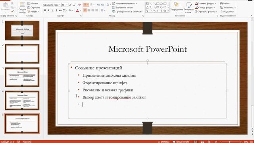Click the Decrease List Level icon

[x=98, y=5]
